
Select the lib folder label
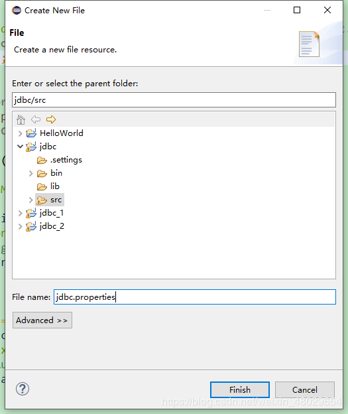(x=55, y=186)
